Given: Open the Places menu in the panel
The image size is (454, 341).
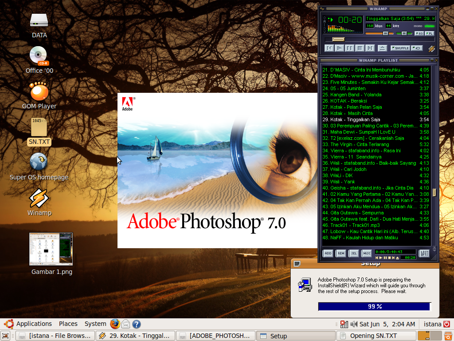Looking at the screenshot, I should point(68,324).
